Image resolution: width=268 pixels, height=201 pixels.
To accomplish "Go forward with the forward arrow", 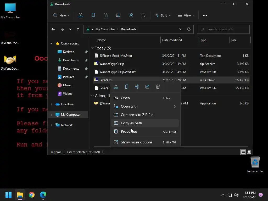I will [62, 29].
